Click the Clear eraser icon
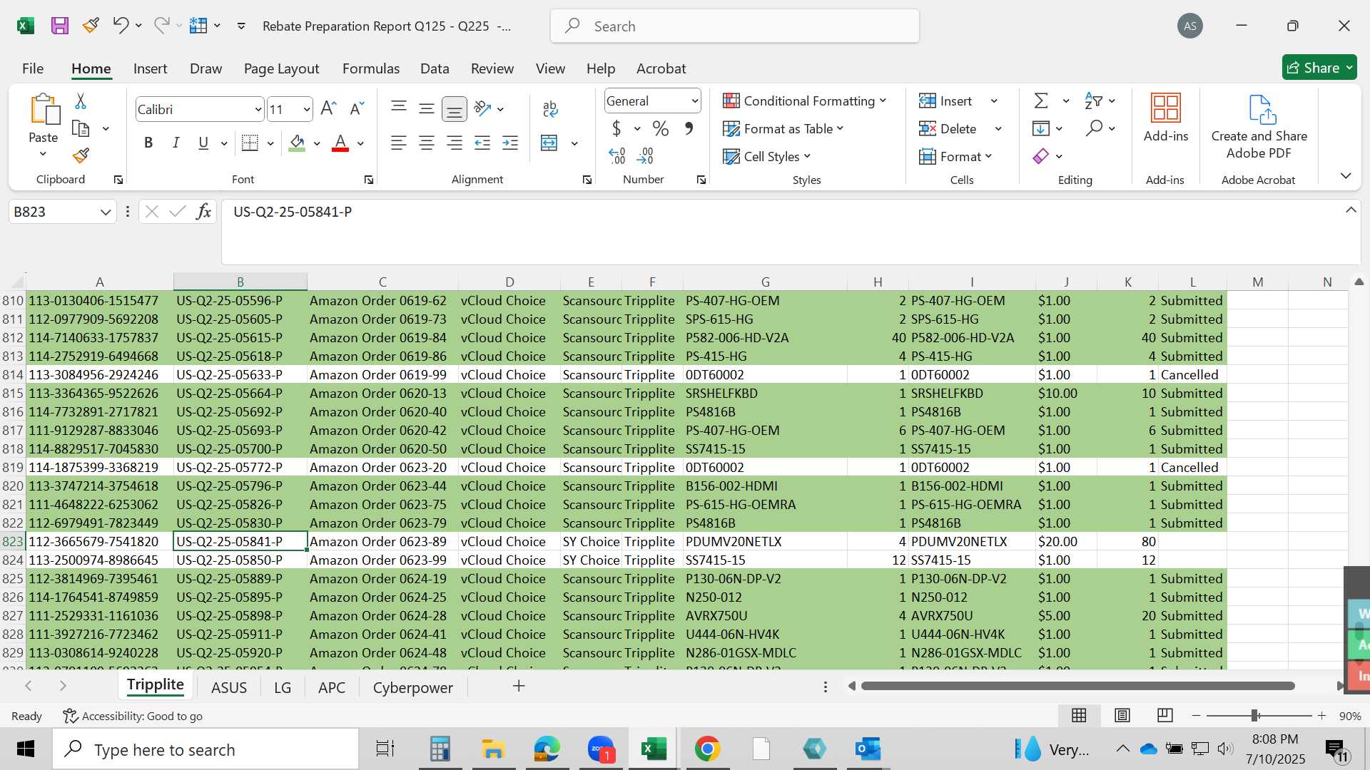Viewport: 1370px width, 770px height. tap(1041, 156)
